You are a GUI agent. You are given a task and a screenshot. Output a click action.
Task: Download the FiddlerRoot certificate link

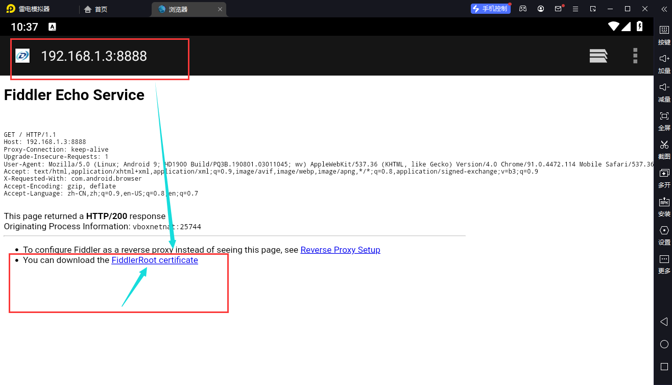click(155, 260)
